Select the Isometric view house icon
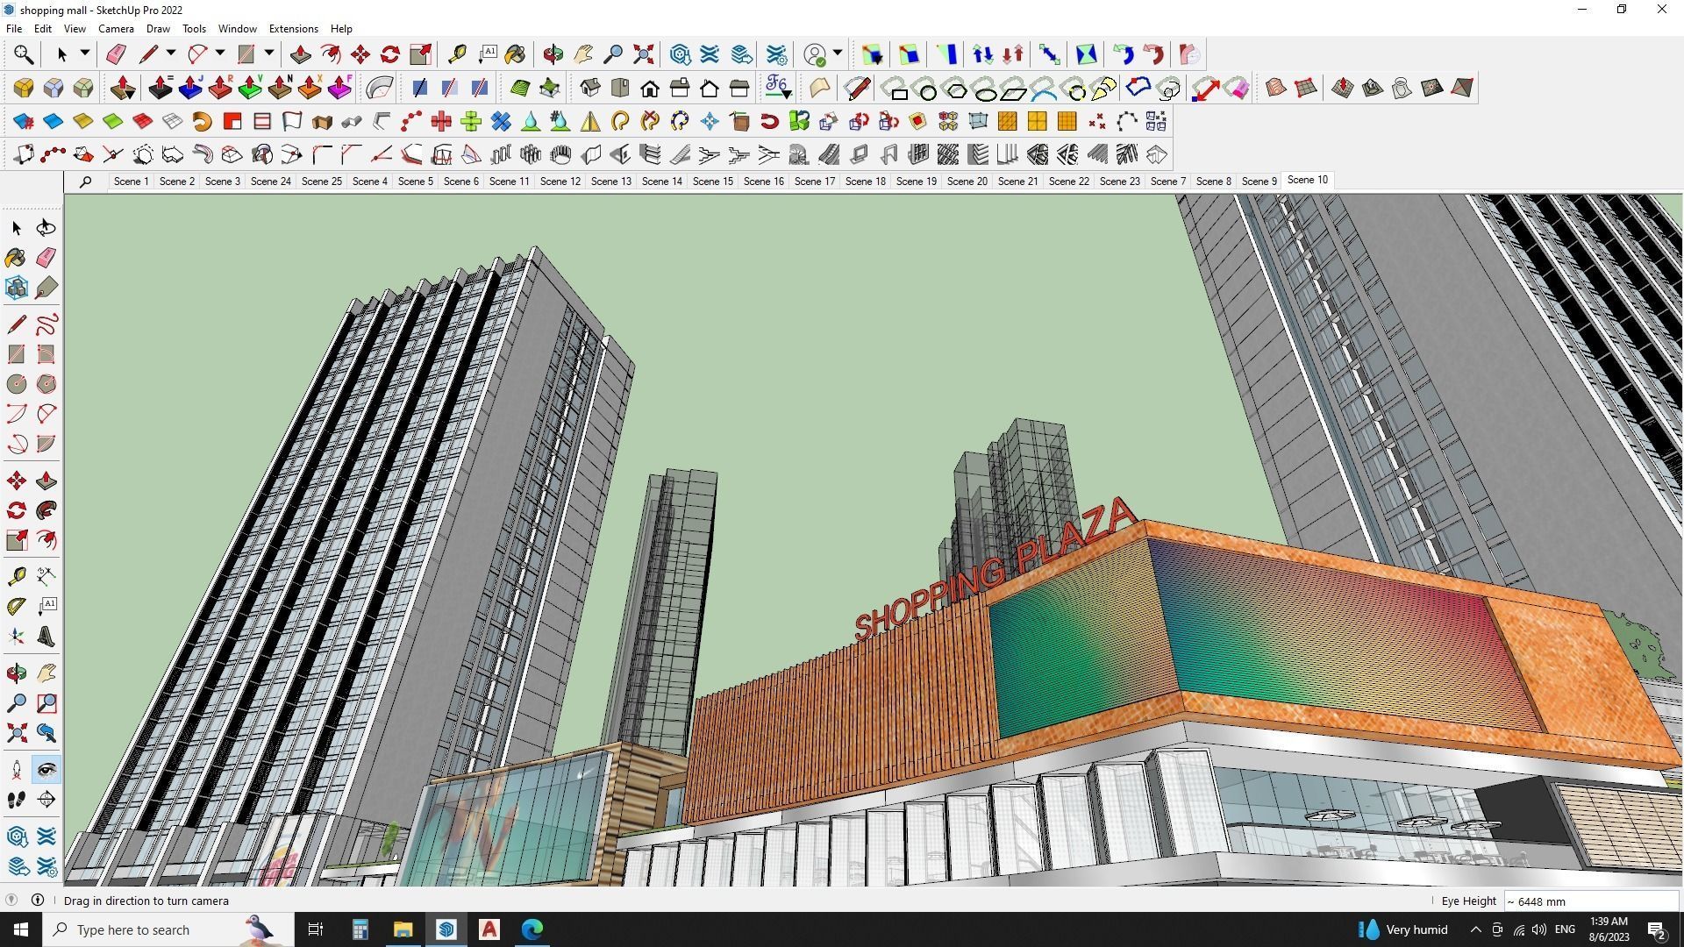1684x947 pixels. [590, 88]
